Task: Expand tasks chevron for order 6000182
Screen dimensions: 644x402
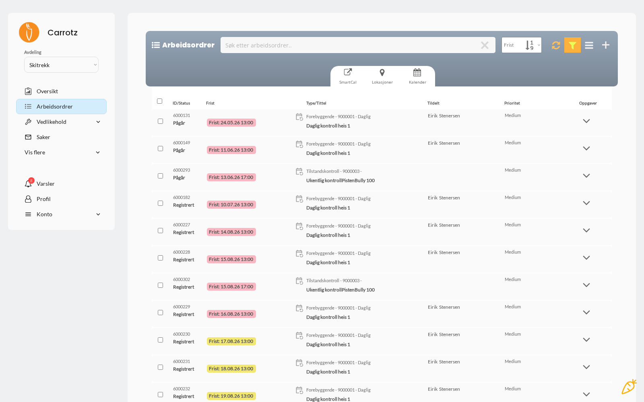Action: tap(586, 203)
